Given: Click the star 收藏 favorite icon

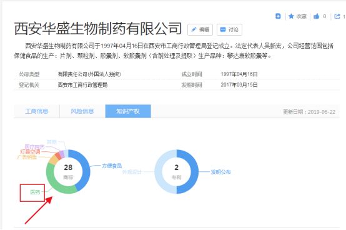Looking at the screenshot, I should (291, 16).
